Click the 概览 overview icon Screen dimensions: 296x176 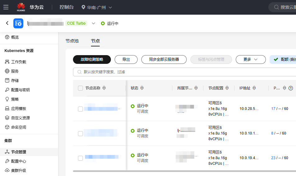click(x=7, y=37)
